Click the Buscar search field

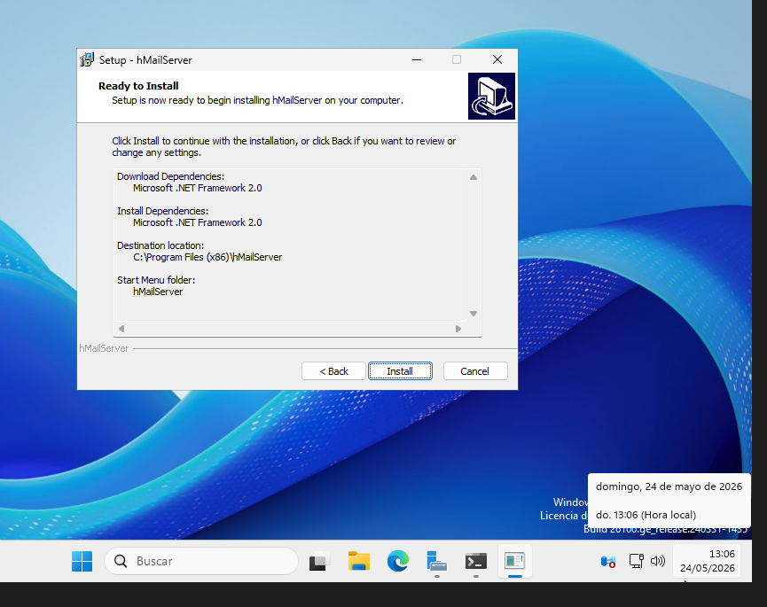201,561
